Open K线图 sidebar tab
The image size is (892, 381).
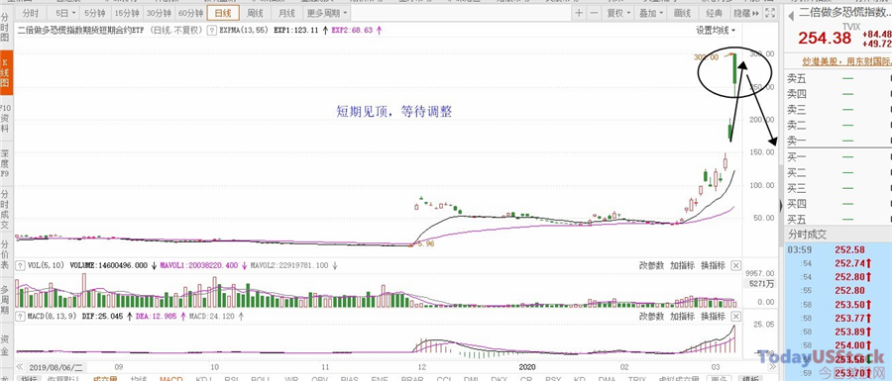click(6, 72)
